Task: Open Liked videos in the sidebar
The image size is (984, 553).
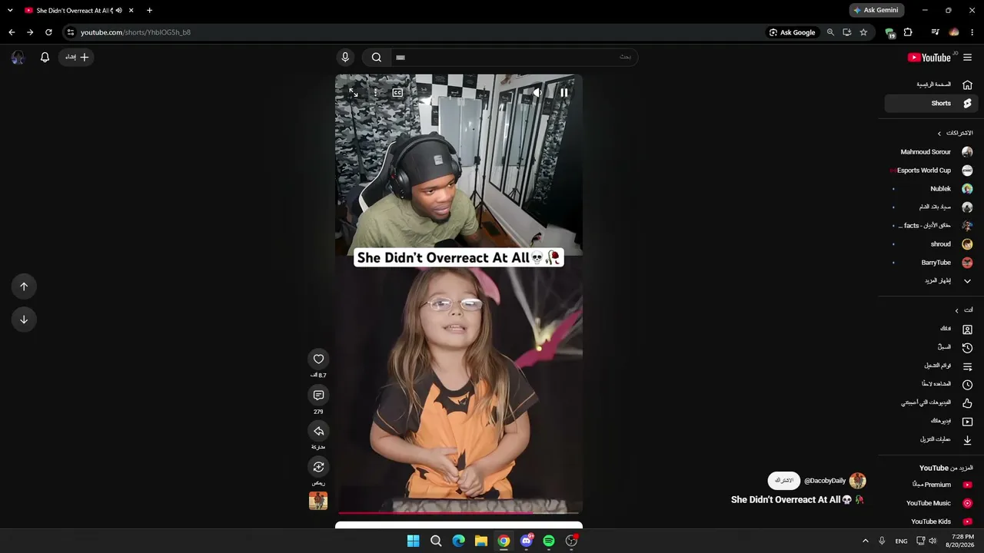Action: 931,402
